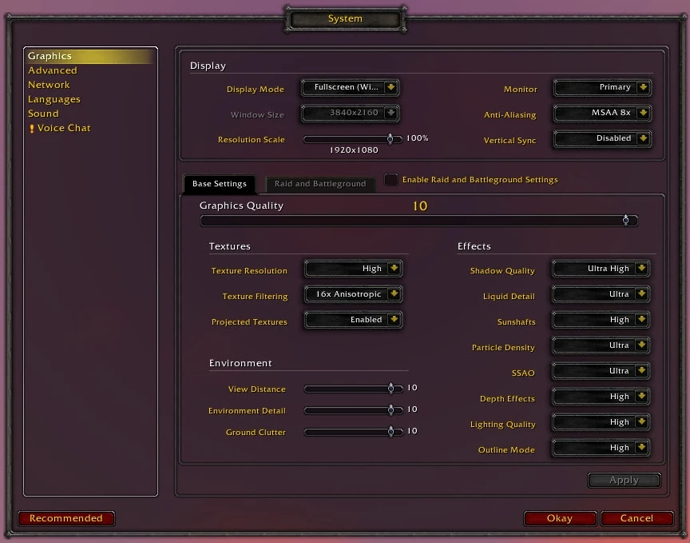The width and height of the screenshot is (690, 543).
Task: Click the System title header
Action: tap(345, 19)
